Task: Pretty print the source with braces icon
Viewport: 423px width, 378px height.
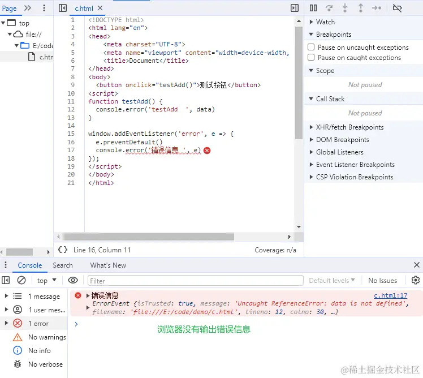Action: coord(63,250)
